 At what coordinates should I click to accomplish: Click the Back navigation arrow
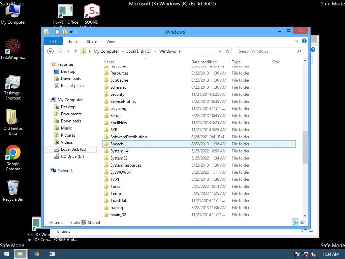[x=51, y=51]
